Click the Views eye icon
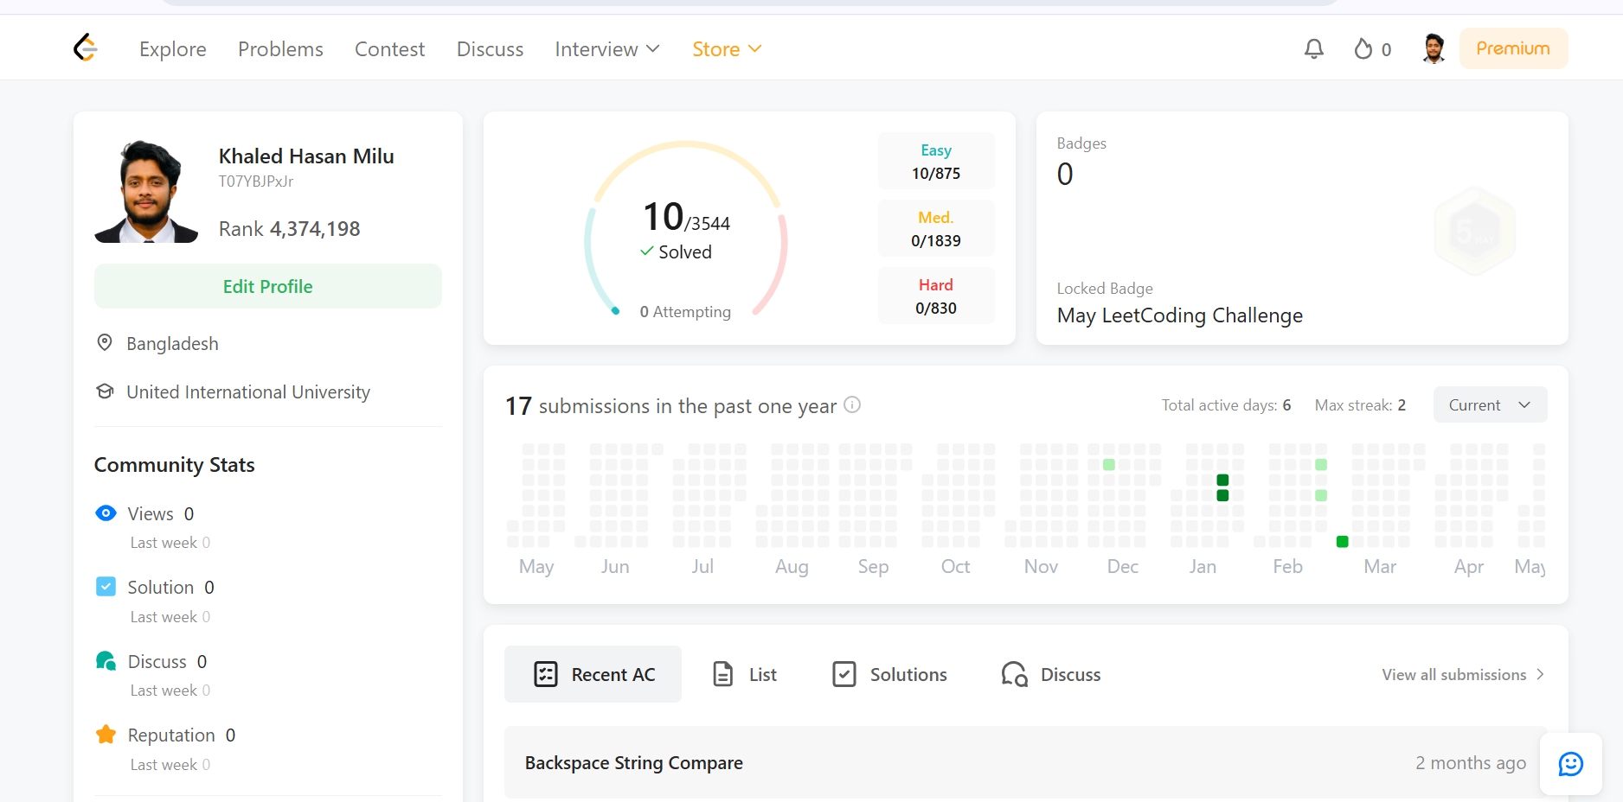 106,513
